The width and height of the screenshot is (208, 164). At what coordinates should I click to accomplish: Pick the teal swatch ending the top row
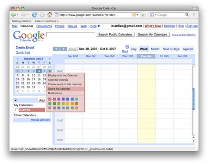coord(77,99)
